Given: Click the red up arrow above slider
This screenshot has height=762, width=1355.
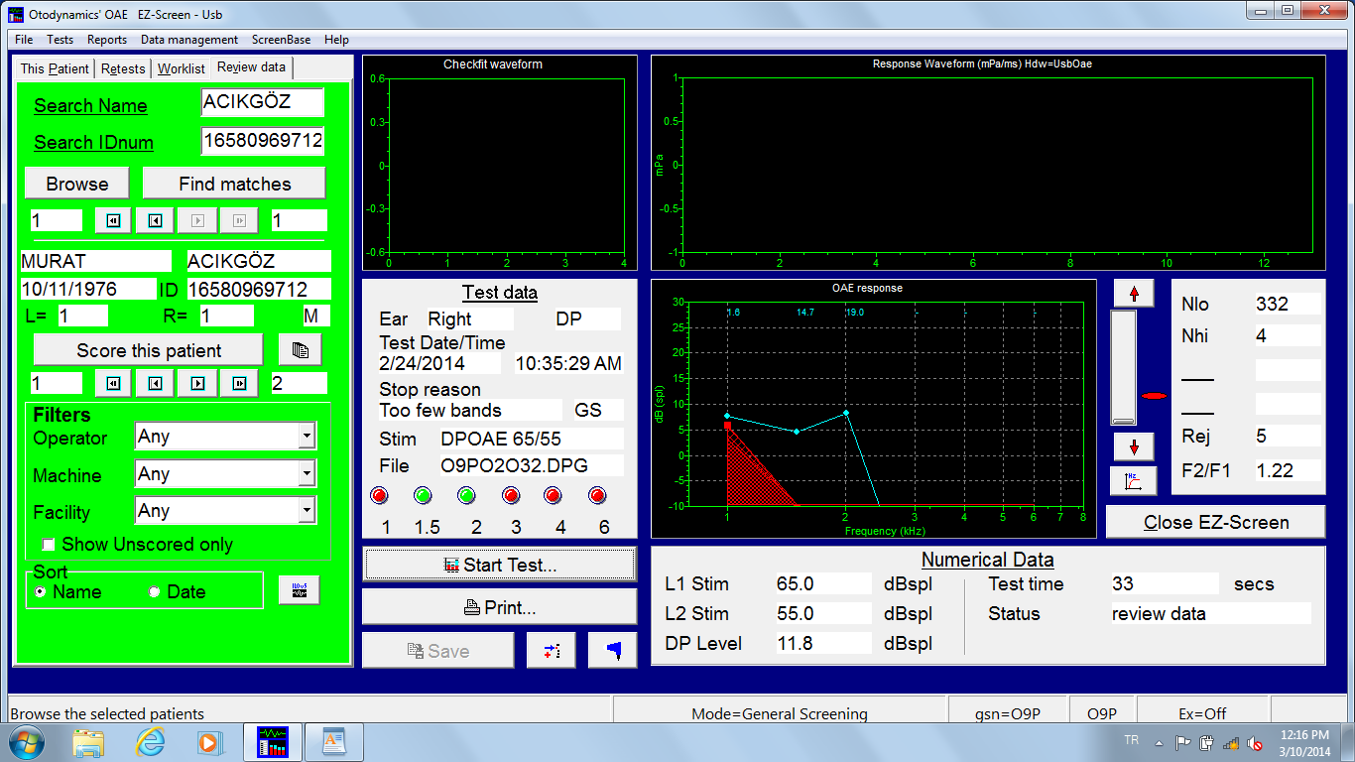Looking at the screenshot, I should point(1134,293).
